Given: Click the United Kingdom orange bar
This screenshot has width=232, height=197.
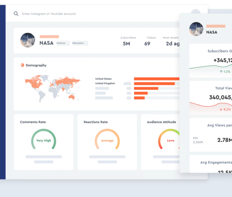Looking at the screenshot, I should click(x=154, y=83).
